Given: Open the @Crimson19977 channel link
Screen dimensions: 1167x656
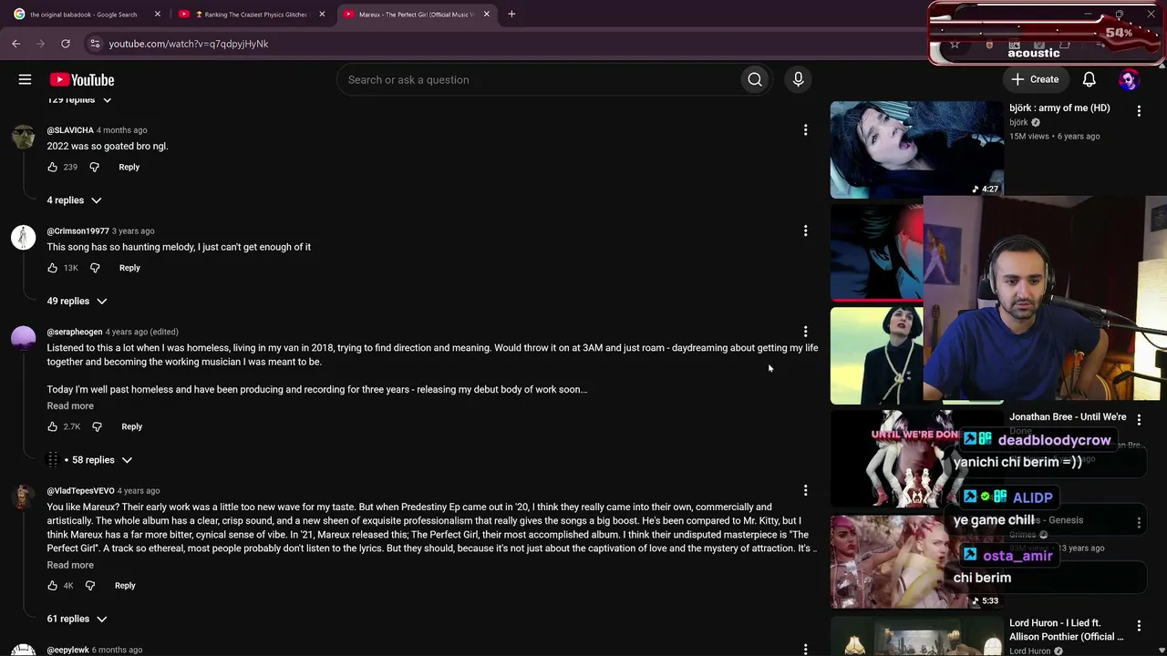Looking at the screenshot, I should pos(77,231).
